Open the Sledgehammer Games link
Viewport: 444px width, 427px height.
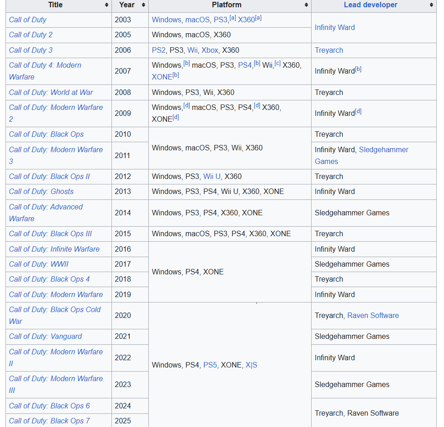(x=362, y=155)
